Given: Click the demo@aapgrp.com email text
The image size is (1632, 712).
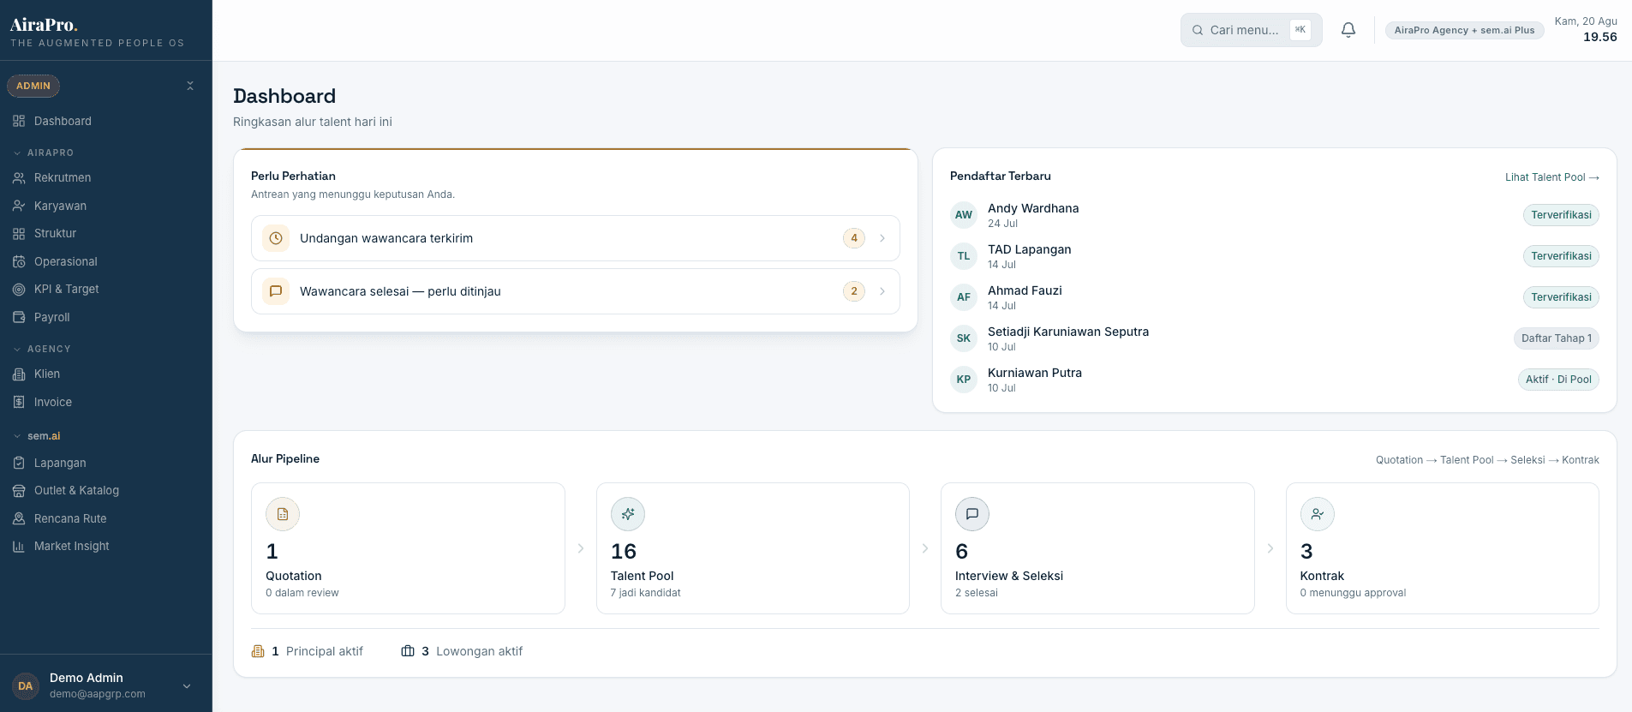Looking at the screenshot, I should tap(98, 694).
